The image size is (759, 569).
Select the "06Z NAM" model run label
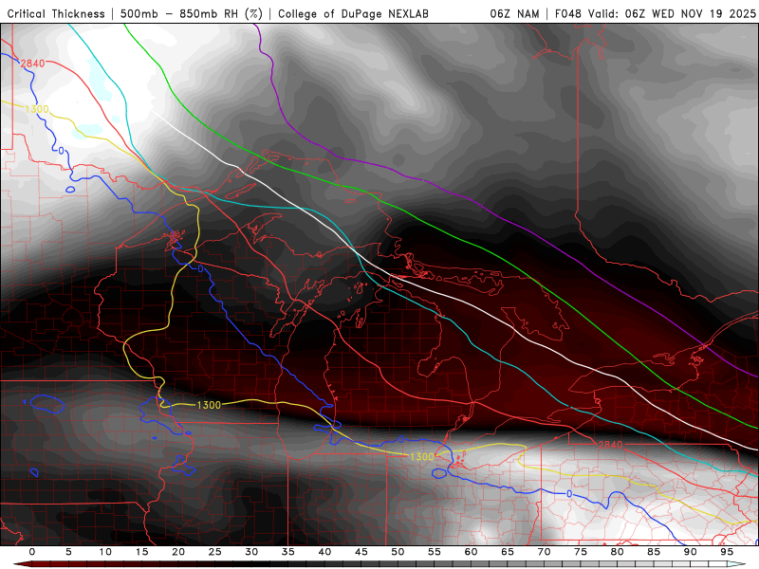click(x=514, y=14)
